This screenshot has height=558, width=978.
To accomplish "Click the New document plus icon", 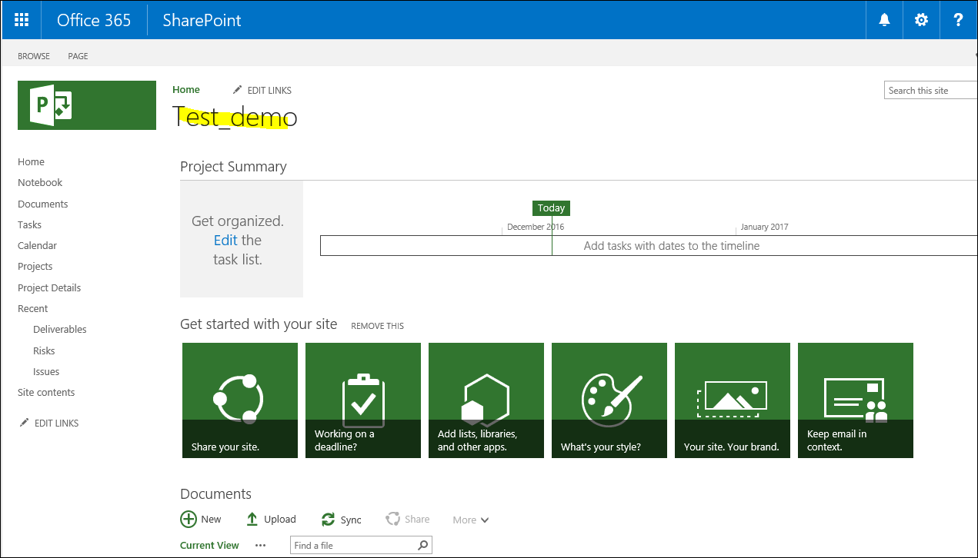I will point(189,519).
